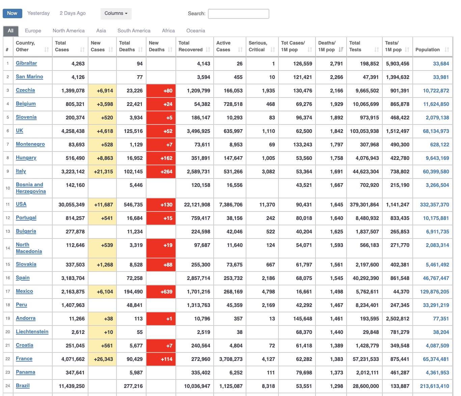The width and height of the screenshot is (461, 396).
Task: Open the Andorra country link
Action: coord(26,318)
